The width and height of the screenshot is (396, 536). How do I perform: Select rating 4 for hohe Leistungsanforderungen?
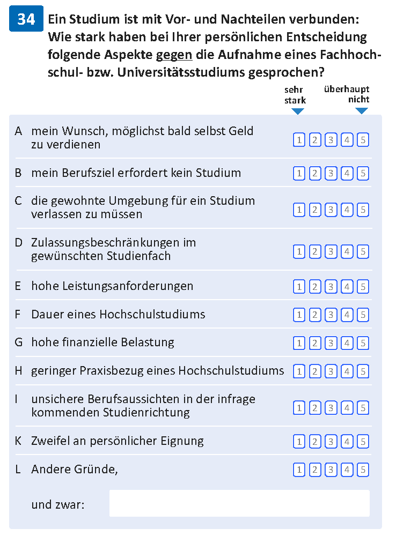point(347,287)
